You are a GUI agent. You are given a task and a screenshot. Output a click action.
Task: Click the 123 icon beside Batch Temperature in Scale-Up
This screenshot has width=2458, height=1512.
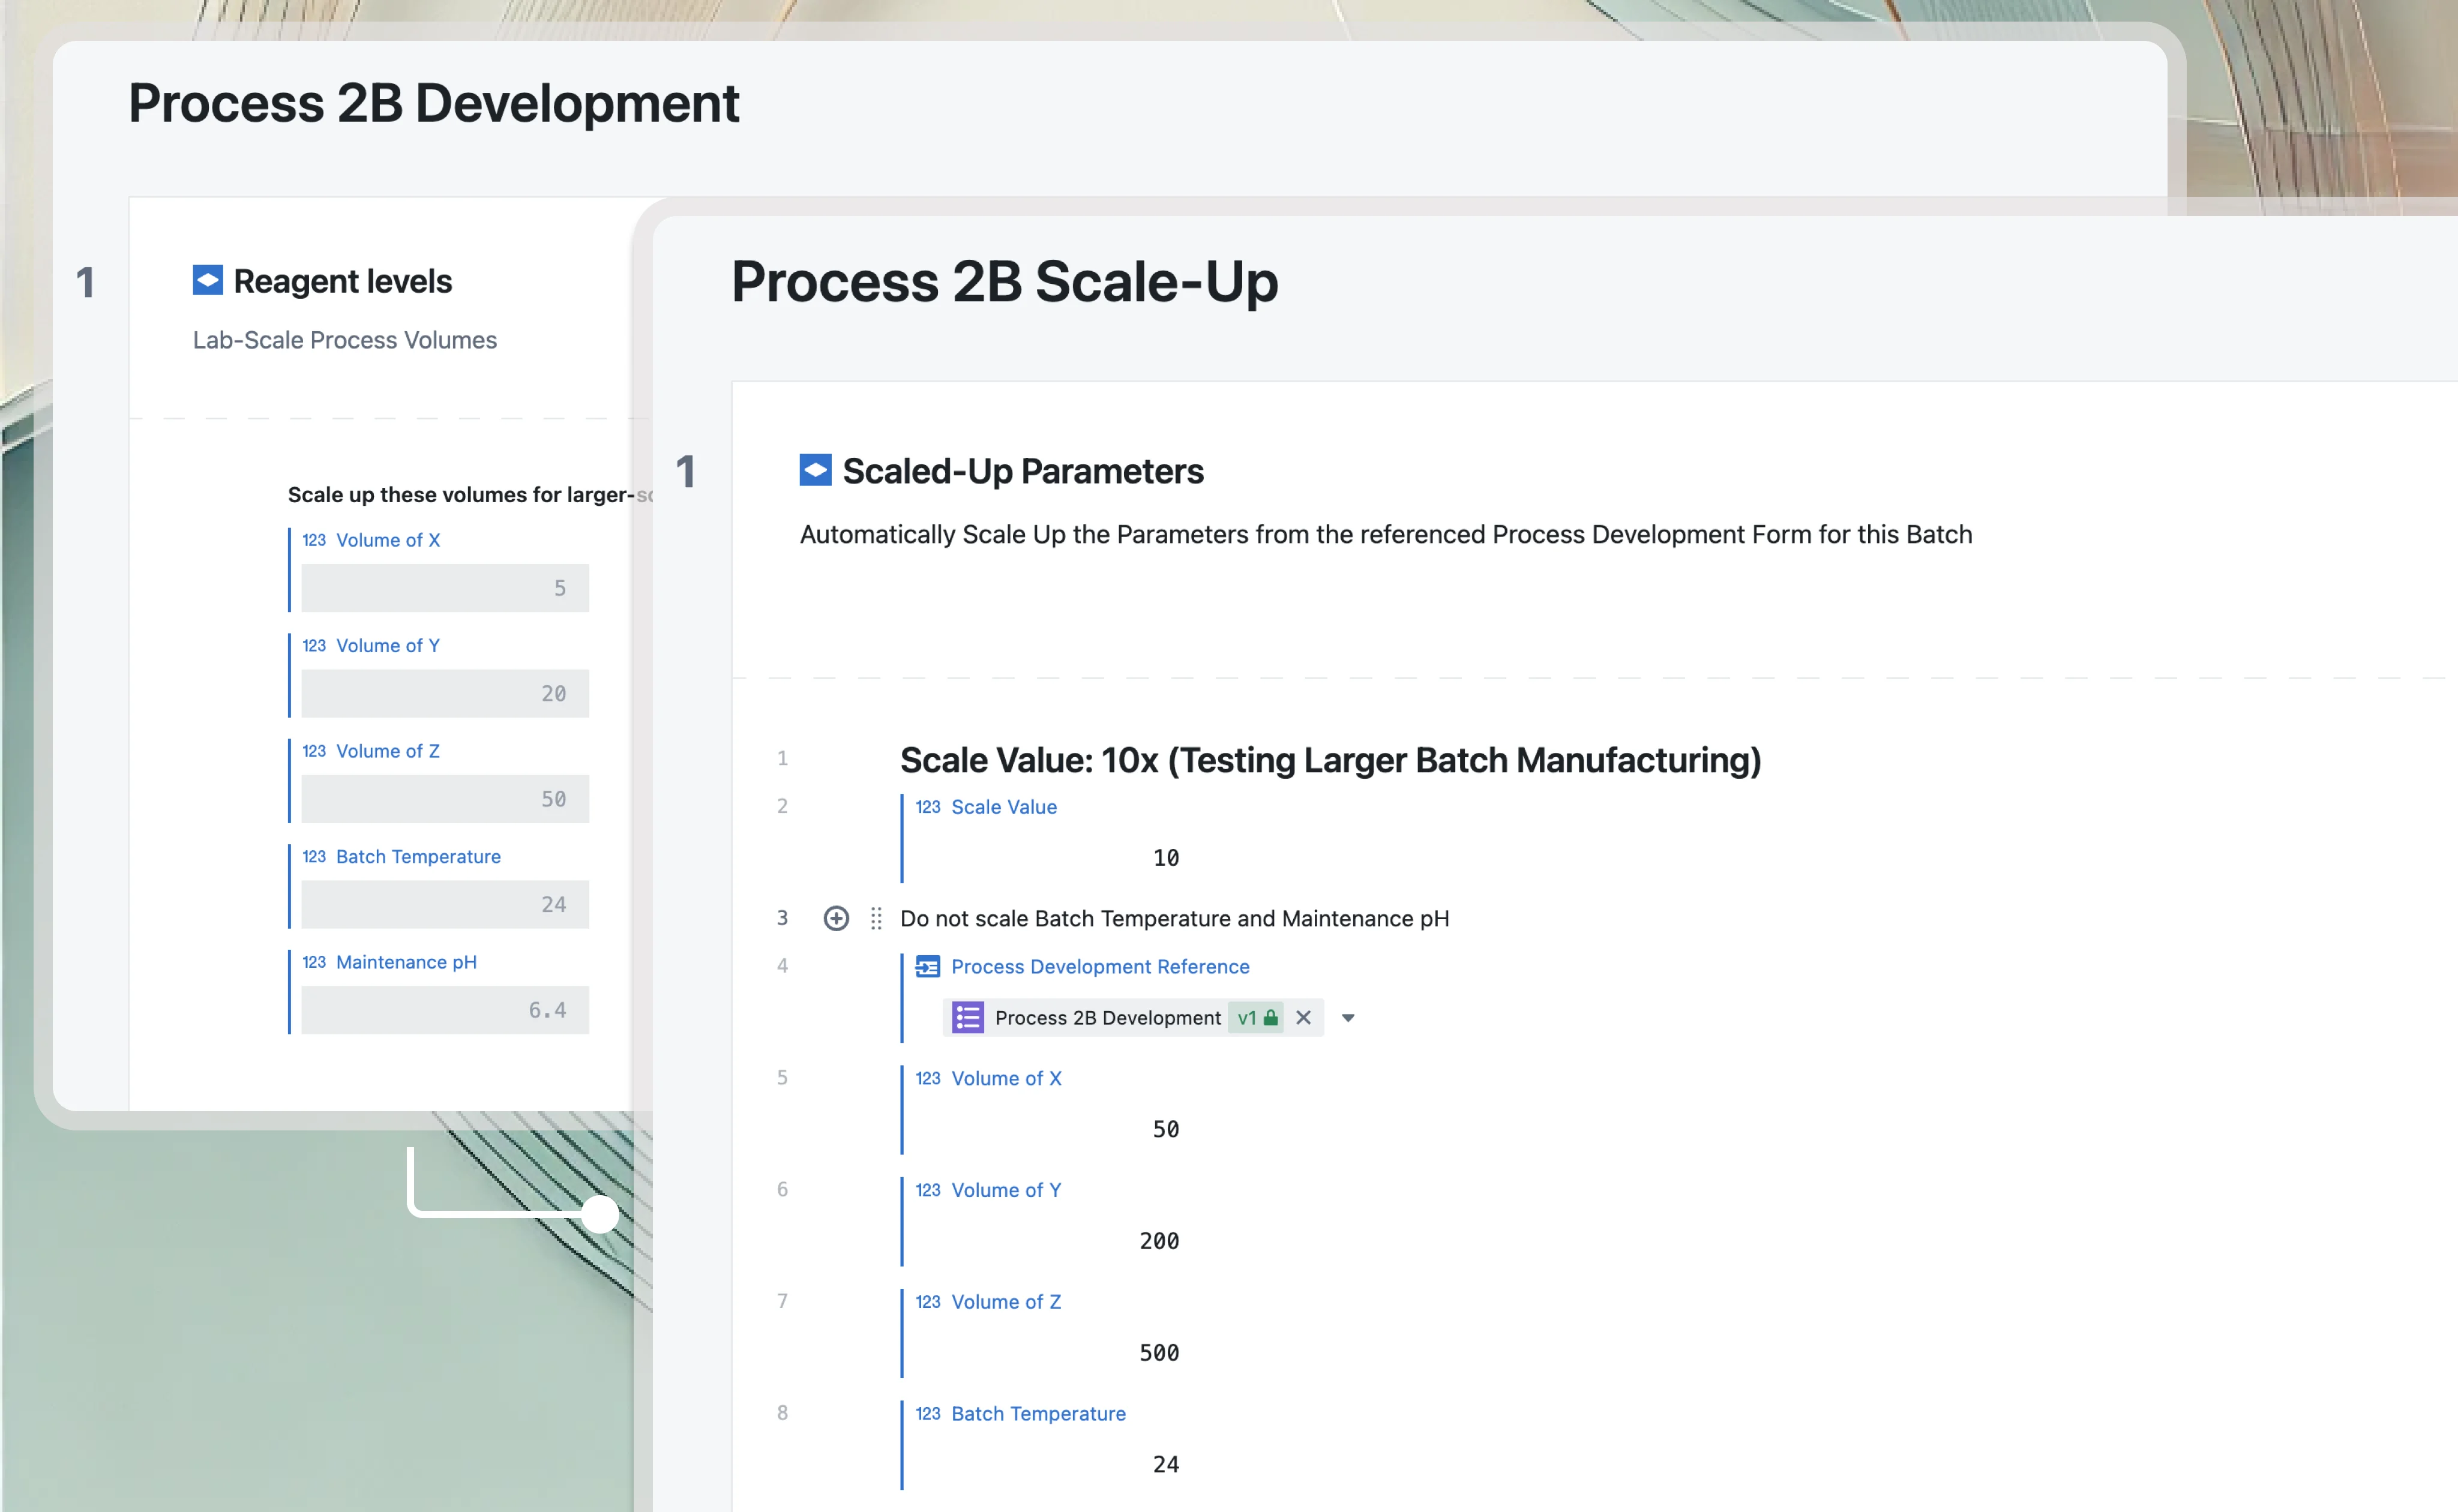928,1413
